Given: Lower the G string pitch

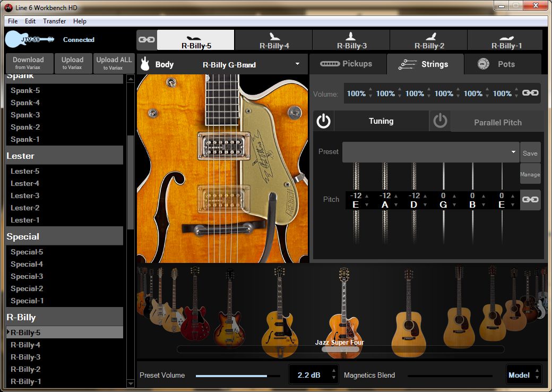Looking at the screenshot, I should (x=454, y=204).
